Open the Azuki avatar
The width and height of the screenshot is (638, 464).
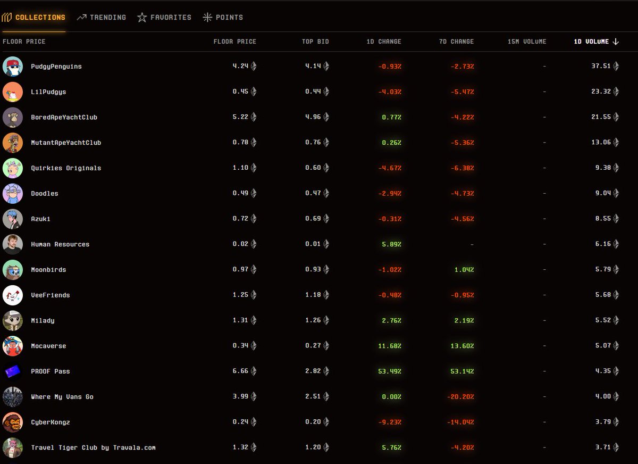pos(13,219)
